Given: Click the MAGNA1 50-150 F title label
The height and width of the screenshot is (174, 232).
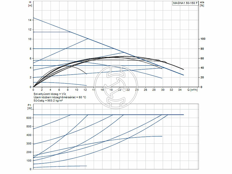Looking at the screenshot, I should [185, 3].
